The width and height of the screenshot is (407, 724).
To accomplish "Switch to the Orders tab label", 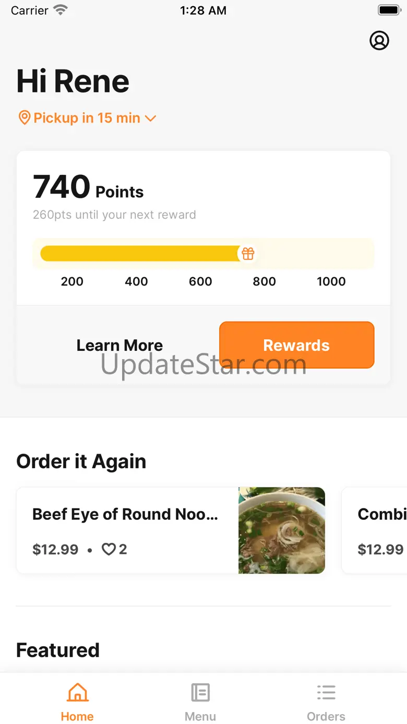I will coord(326,717).
